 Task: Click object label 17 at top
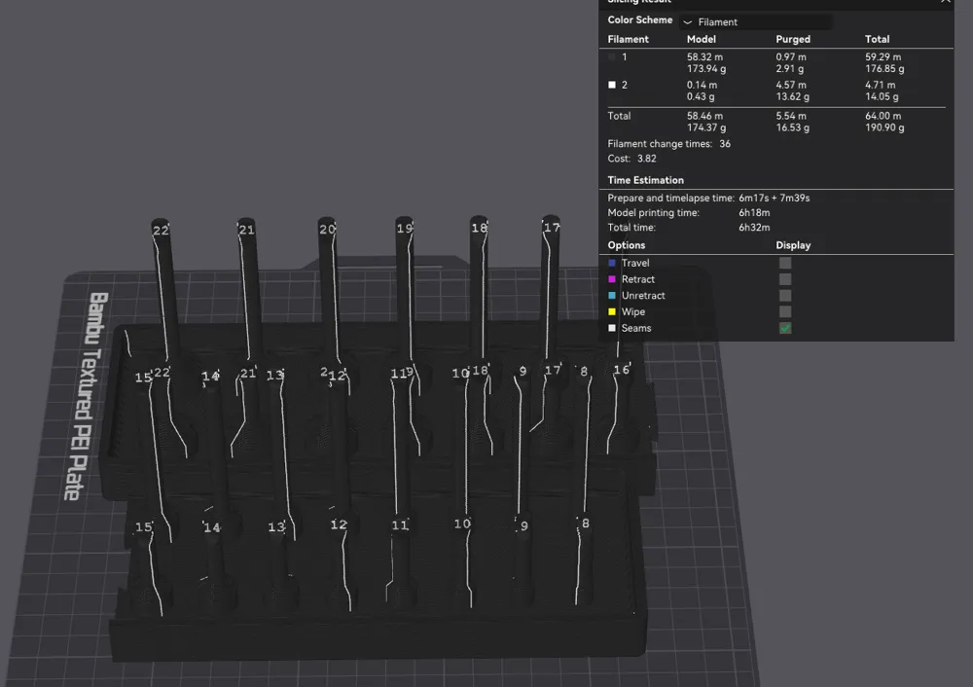click(552, 227)
